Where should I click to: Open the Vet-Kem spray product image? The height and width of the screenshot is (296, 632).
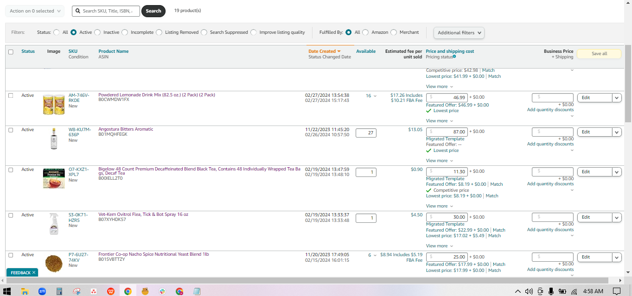click(54, 224)
